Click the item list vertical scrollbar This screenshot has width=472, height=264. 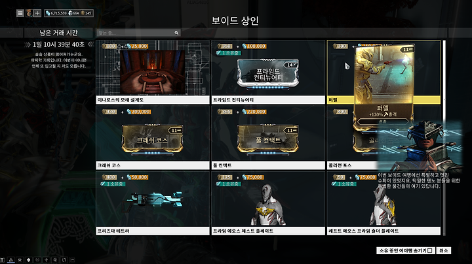coord(444,137)
